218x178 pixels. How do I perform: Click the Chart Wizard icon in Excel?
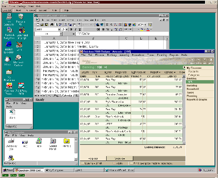tap(125, 24)
